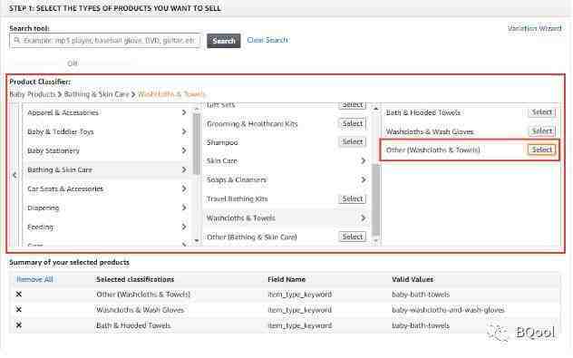Remove the Other (Washcloths & Towels) row with X
The width and height of the screenshot is (573, 358).
[19, 295]
